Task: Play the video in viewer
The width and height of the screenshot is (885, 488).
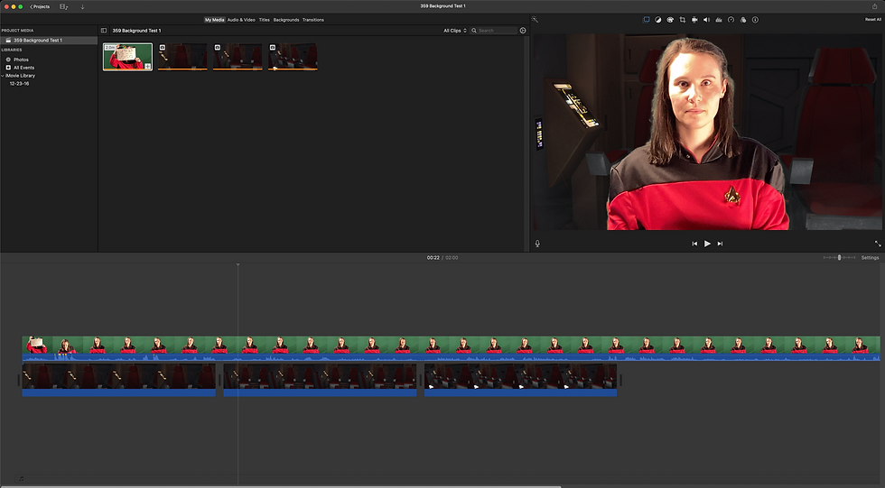Action: (x=707, y=244)
